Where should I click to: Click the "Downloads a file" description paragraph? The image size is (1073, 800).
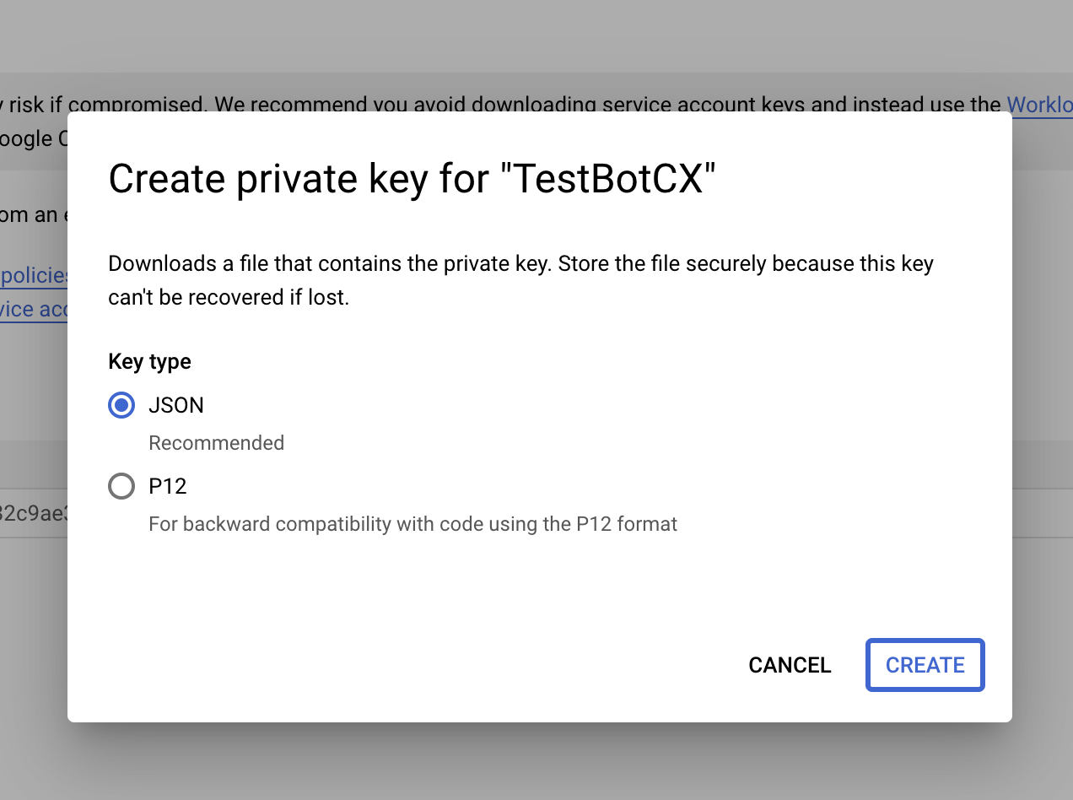(520, 264)
